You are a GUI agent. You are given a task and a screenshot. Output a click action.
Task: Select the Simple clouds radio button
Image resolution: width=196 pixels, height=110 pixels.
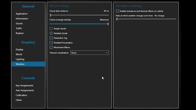click(x=51, y=28)
